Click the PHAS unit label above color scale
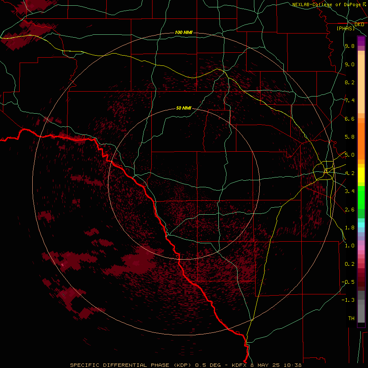Screen dimensions: 368x368 346,28
